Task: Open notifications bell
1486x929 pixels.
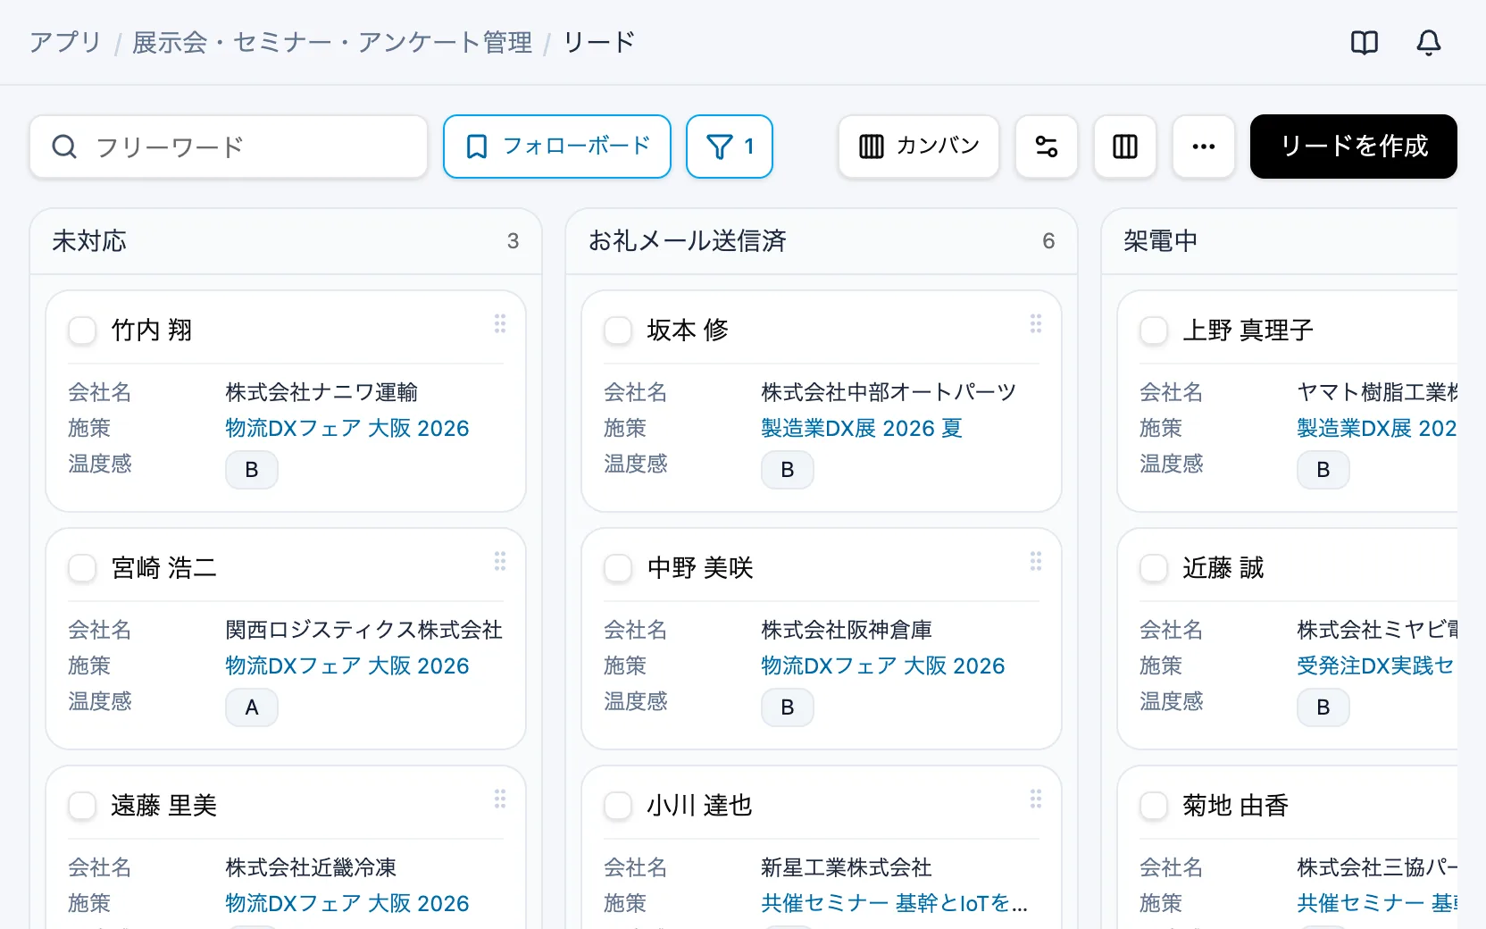Action: (x=1429, y=43)
